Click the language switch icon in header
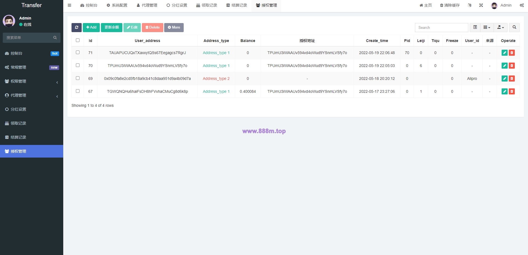The width and height of the screenshot is (528, 255). point(469,5)
